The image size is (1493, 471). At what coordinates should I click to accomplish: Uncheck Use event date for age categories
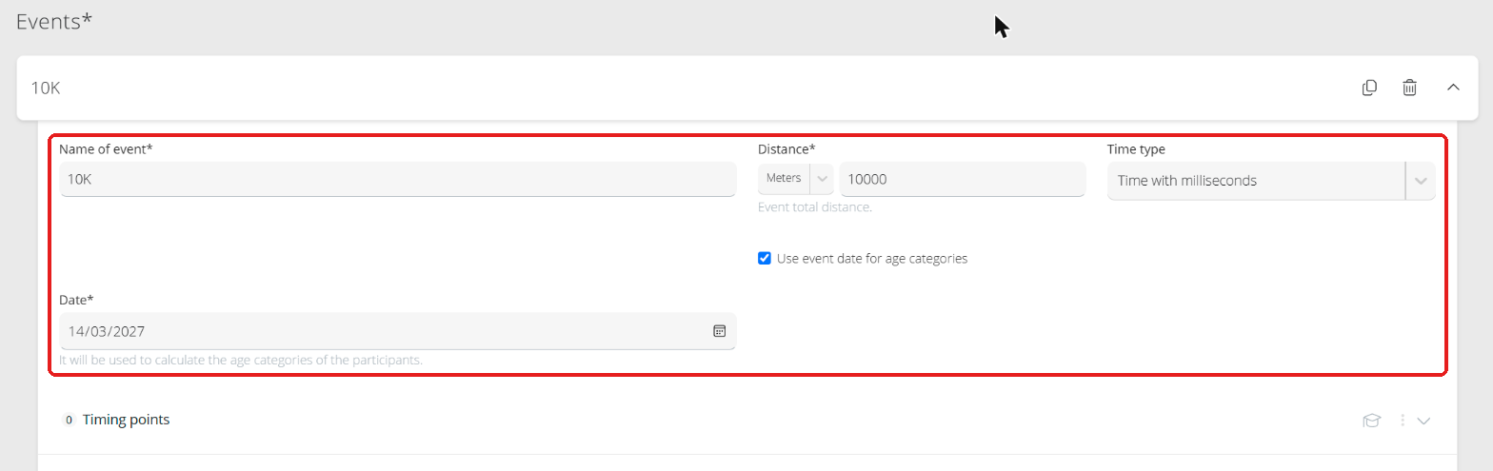(x=764, y=258)
